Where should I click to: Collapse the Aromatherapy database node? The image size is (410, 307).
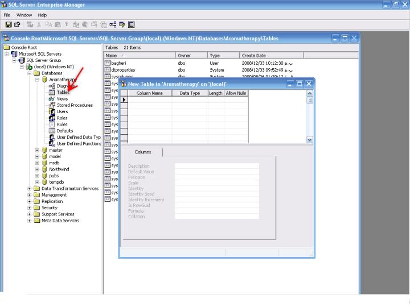(x=37, y=80)
